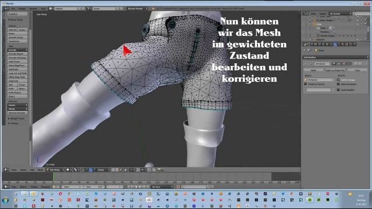This screenshot has height=209, width=372.
Task: Open the Render menu
Action: [x=22, y=9]
